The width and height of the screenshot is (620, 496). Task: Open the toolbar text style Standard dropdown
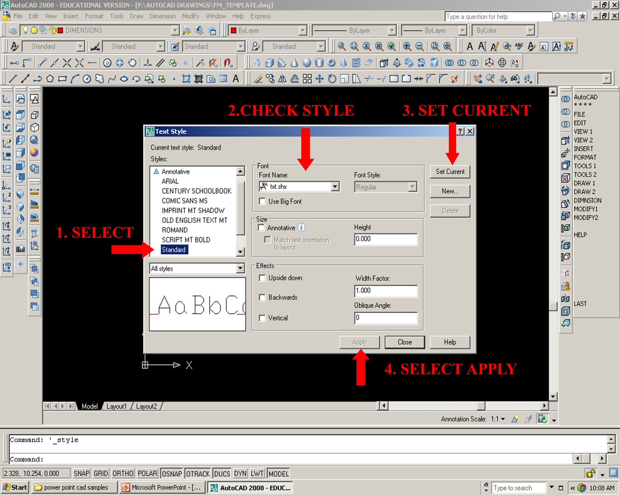point(80,46)
